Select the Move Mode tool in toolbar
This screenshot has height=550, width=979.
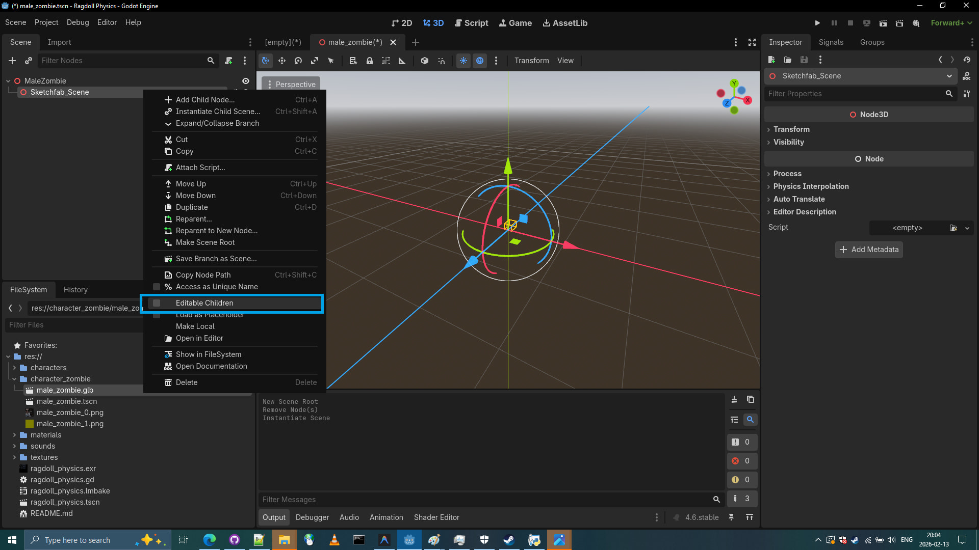(x=282, y=61)
